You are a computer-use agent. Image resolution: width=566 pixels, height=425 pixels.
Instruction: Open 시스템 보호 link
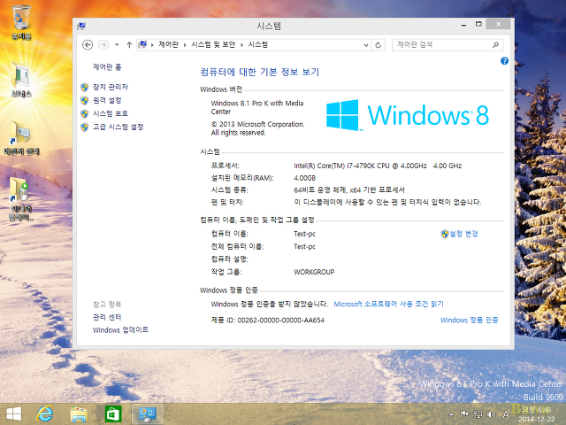coord(111,113)
